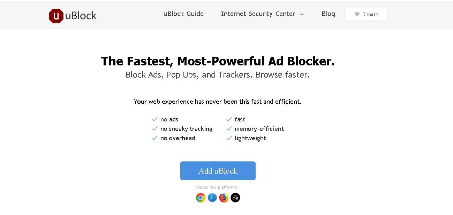Click the 'memory-efficient' feature text
Screen dimensions: 453x215
pos(259,129)
